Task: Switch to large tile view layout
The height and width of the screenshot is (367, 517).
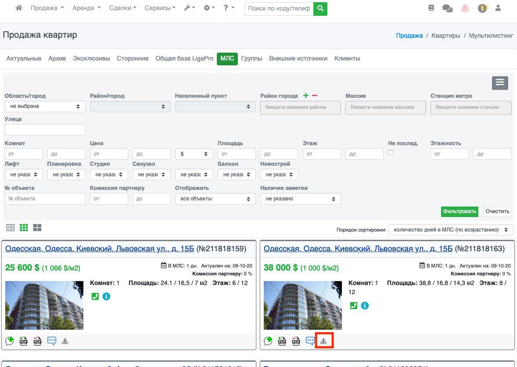Action: pyautogui.click(x=37, y=228)
